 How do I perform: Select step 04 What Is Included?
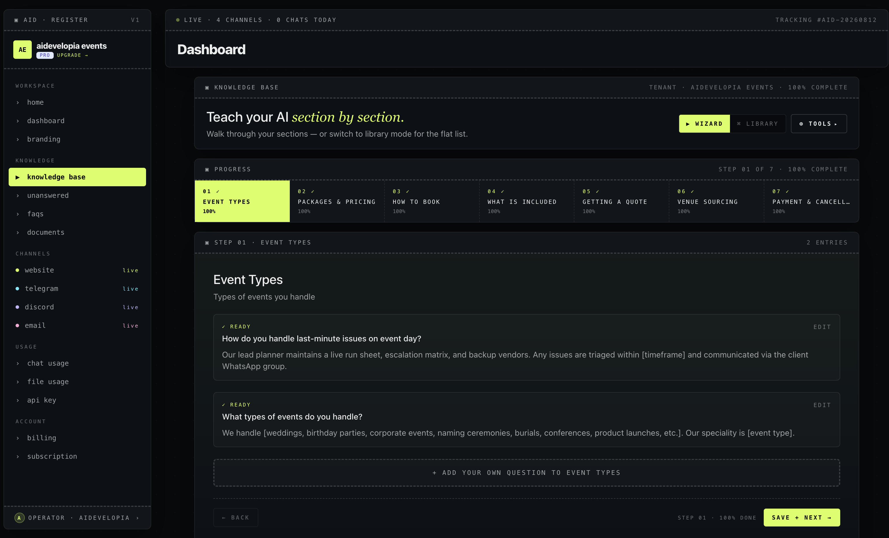point(527,201)
